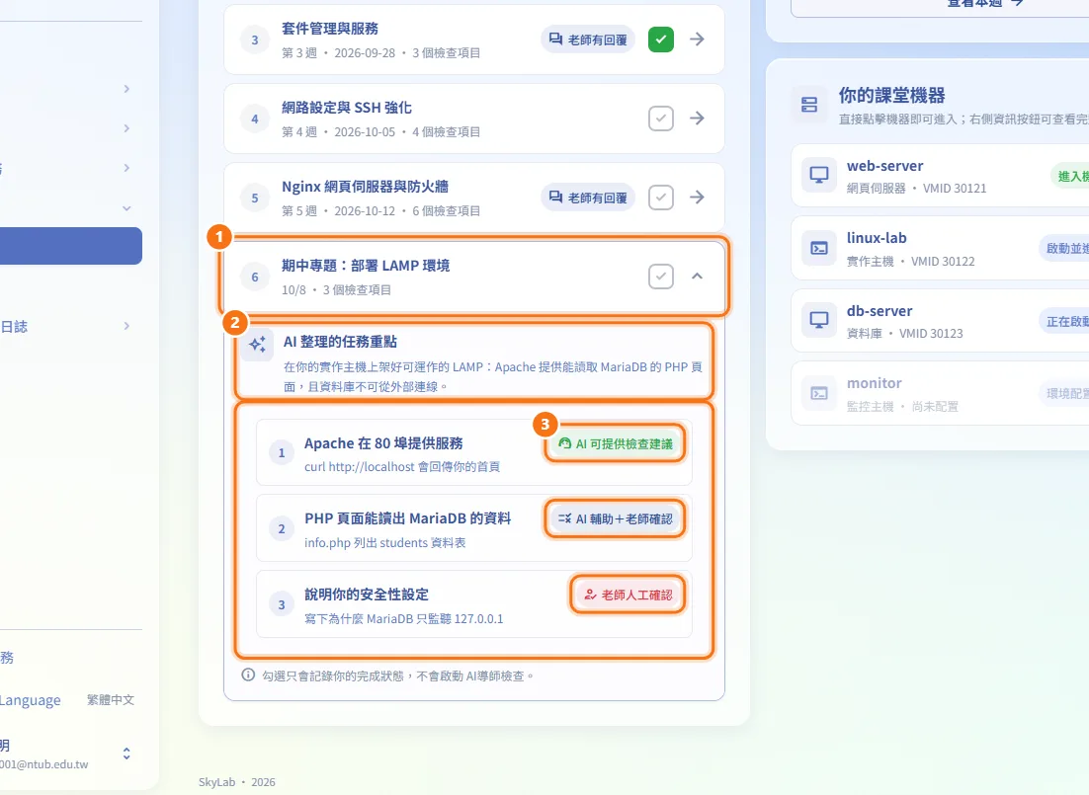Select the highlighted blue sidebar item
The width and height of the screenshot is (1089, 795).
[x=71, y=246]
